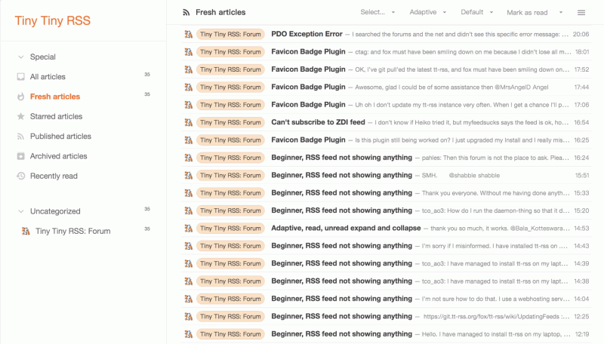Click excerpt text "SMH. @shabble shabble"
604x344 pixels.
click(461, 176)
